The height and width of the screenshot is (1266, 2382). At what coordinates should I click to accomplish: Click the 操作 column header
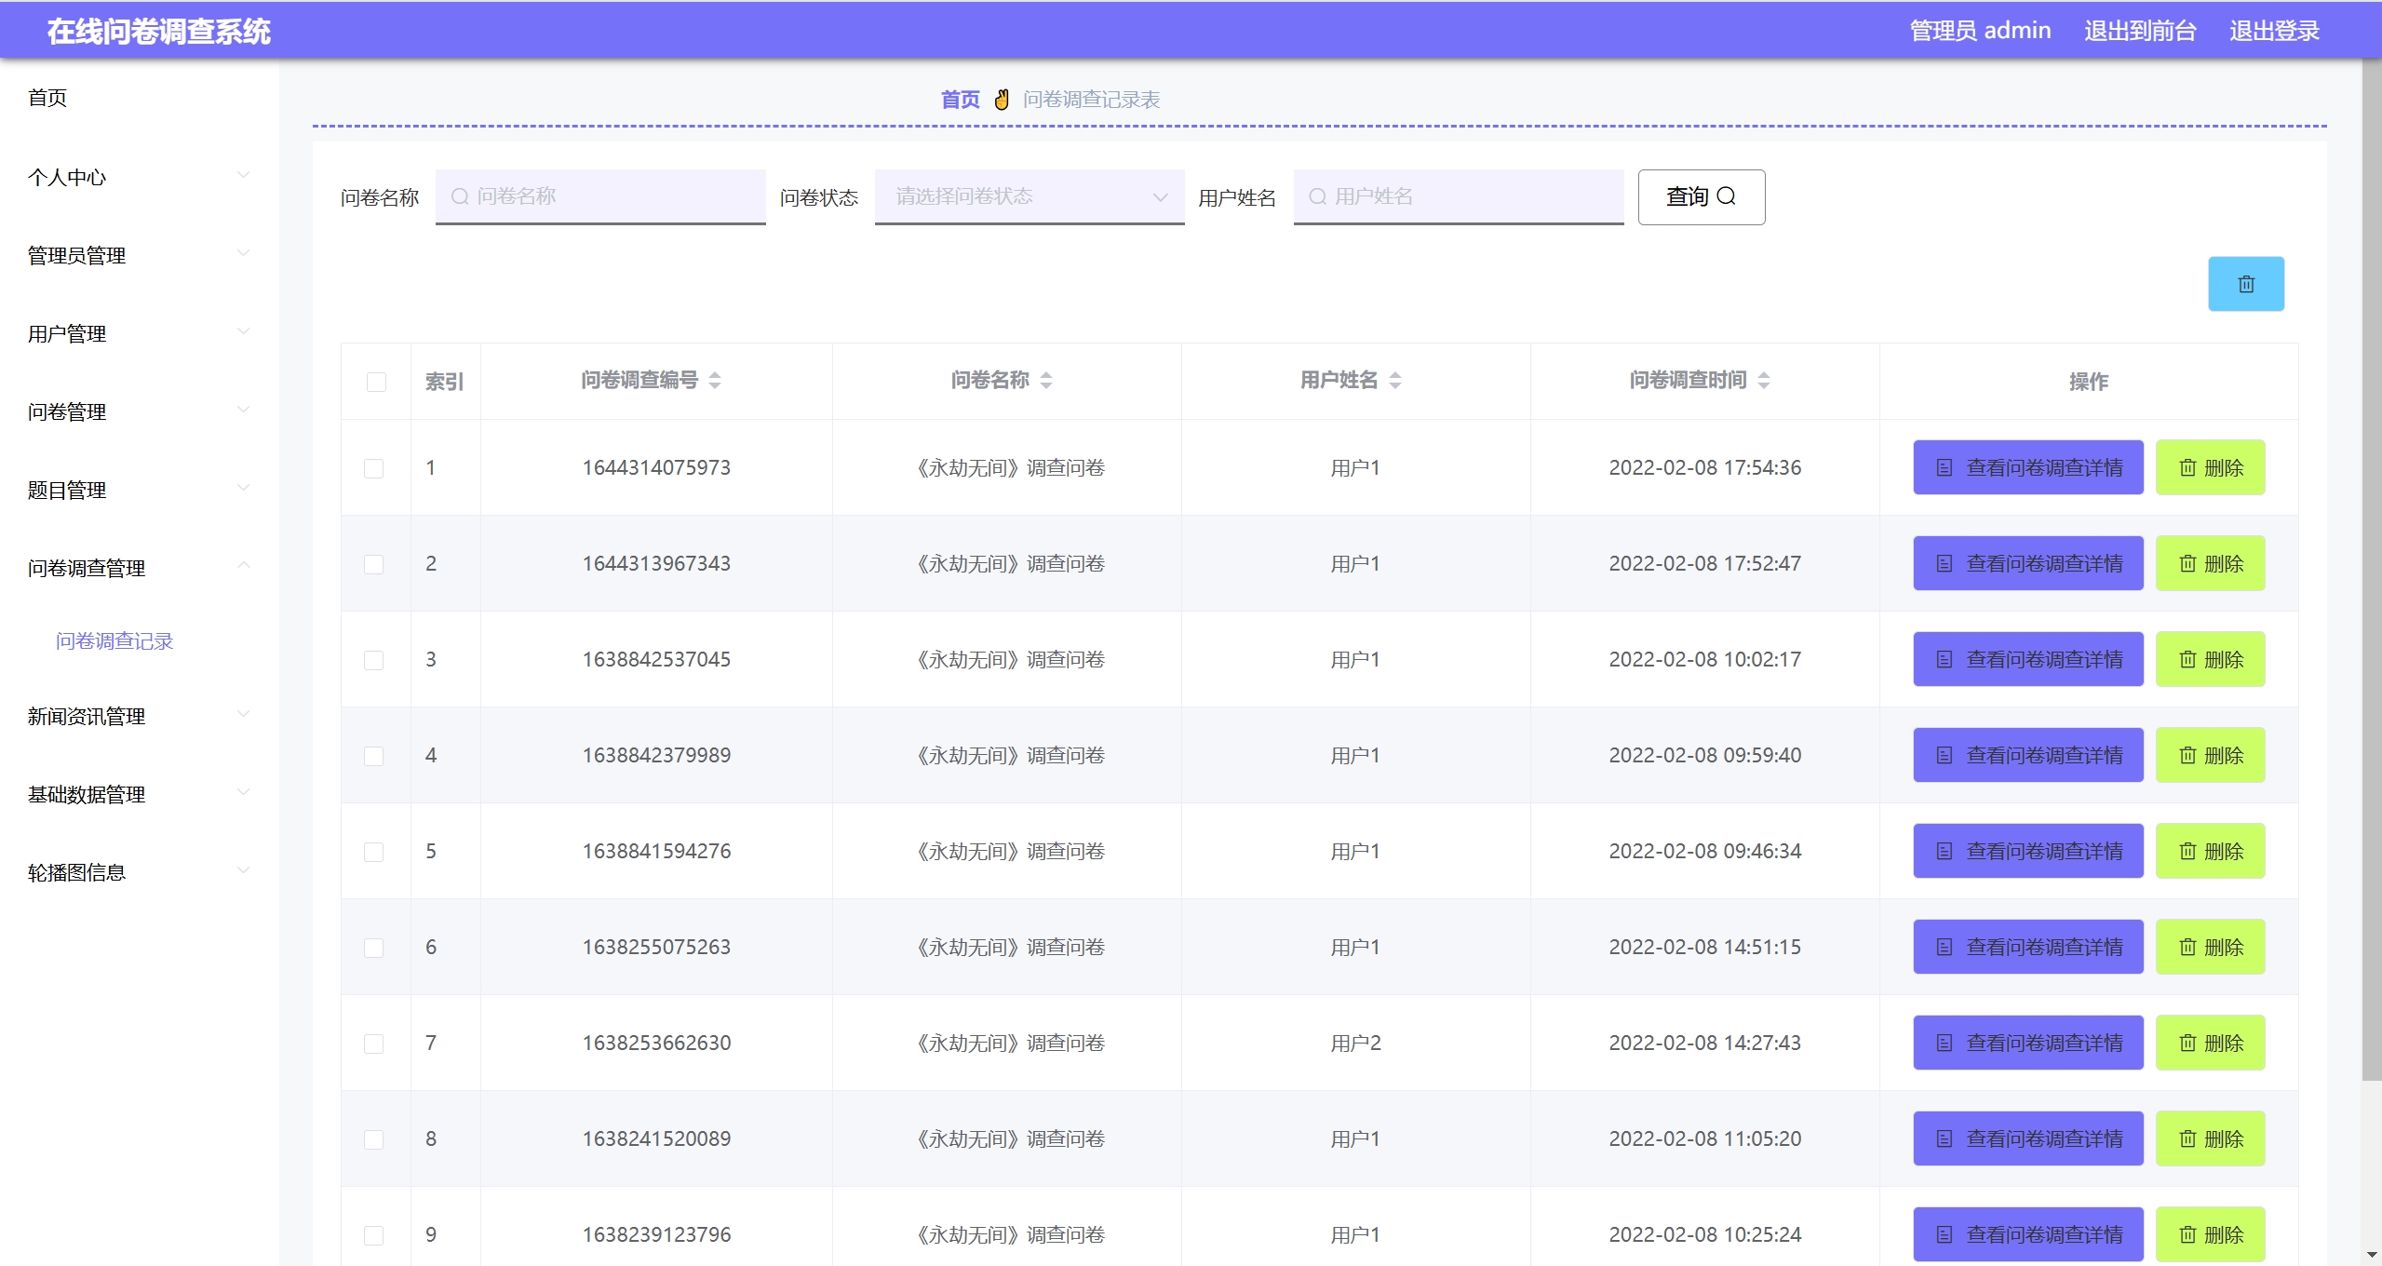click(x=2088, y=382)
